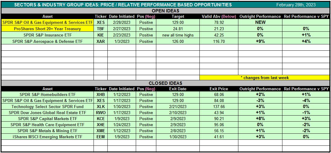This screenshot has height=153, width=331.
Task: Click the Exit Price column header
Action: (x=219, y=89)
